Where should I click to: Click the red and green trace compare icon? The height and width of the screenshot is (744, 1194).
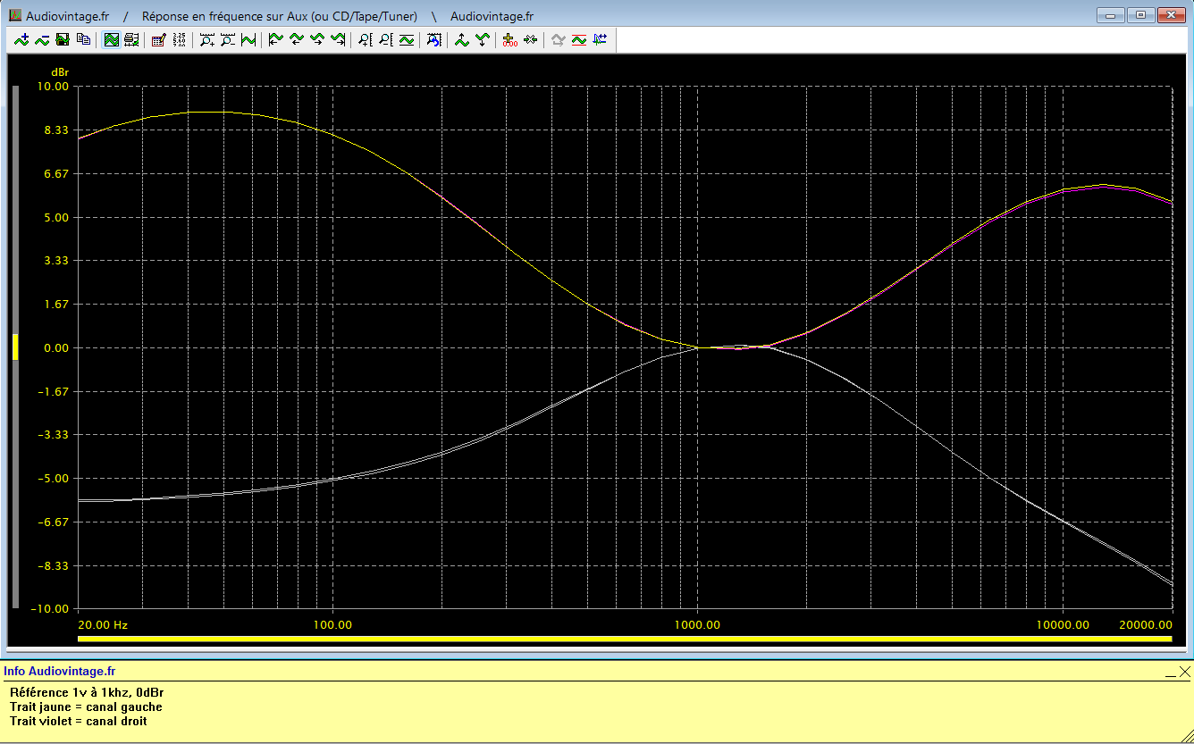[x=578, y=39]
